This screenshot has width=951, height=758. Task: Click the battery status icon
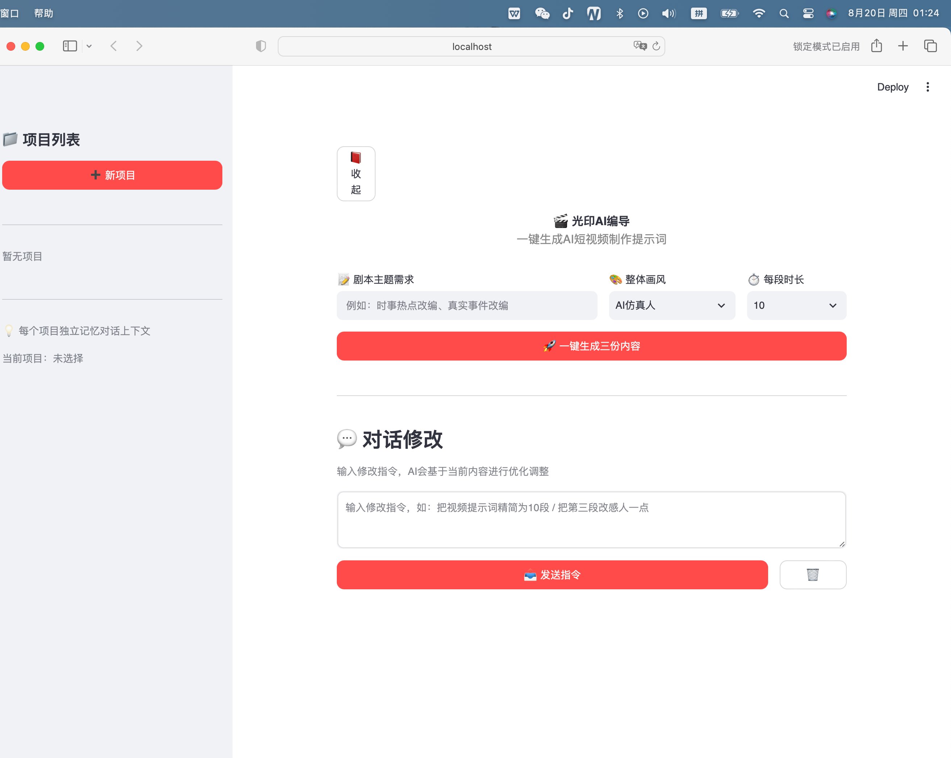click(730, 14)
